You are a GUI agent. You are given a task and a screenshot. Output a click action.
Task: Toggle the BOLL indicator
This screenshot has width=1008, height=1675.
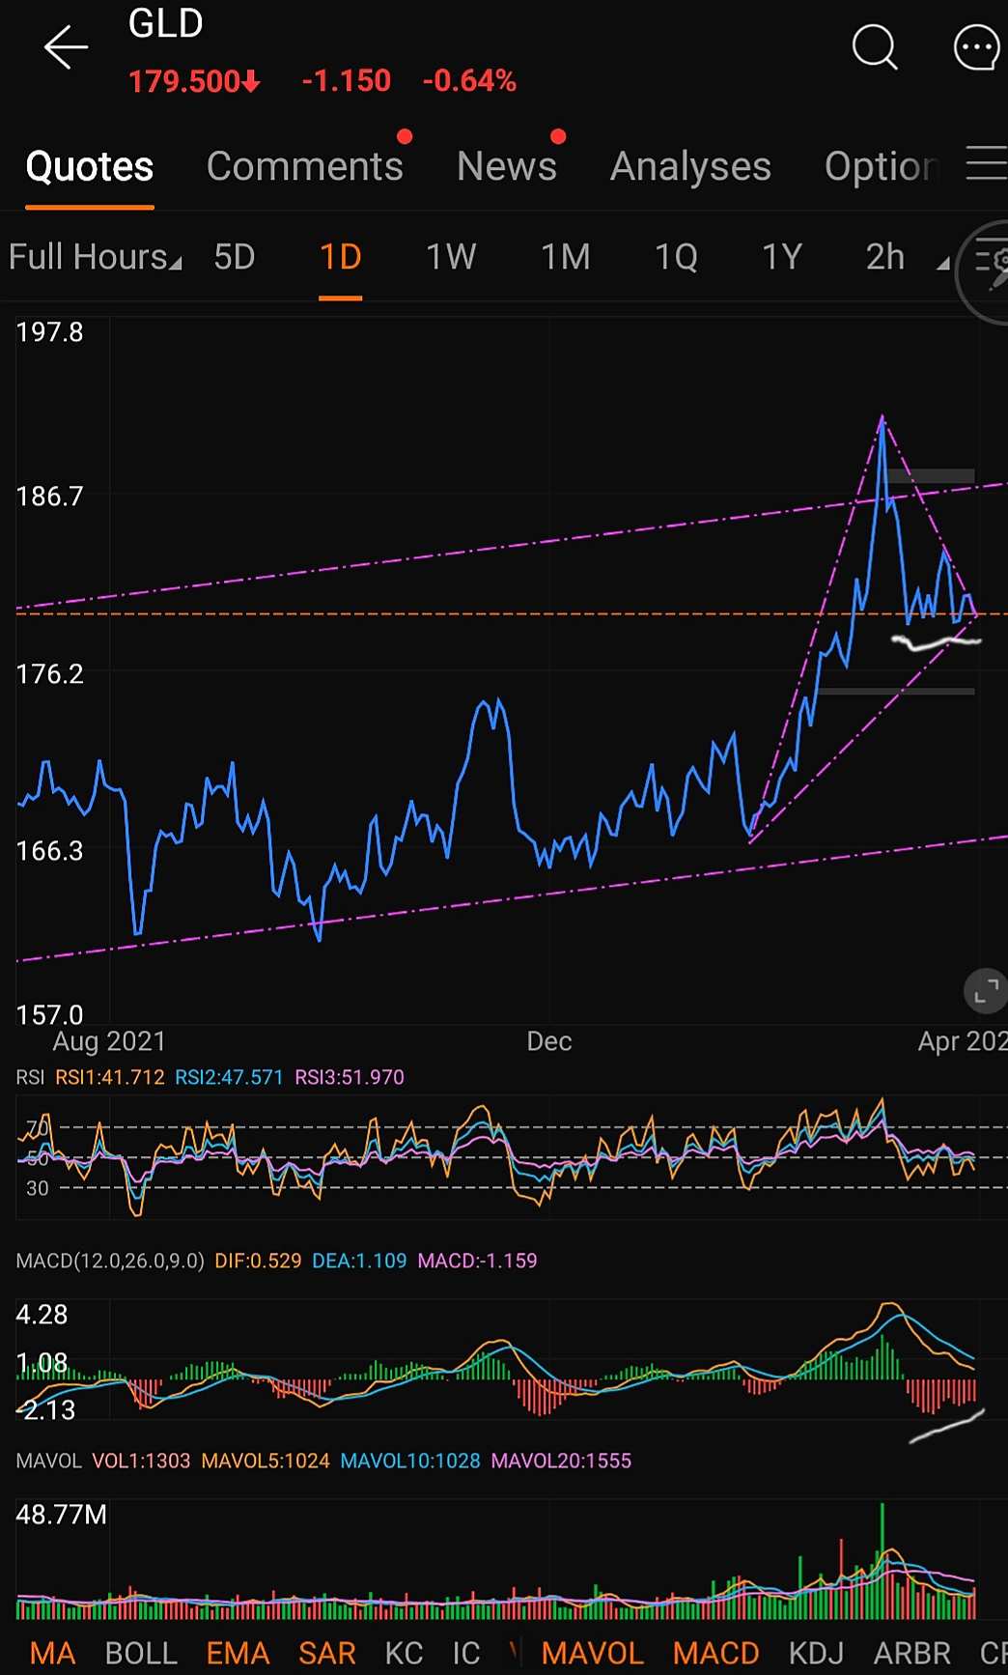tap(141, 1653)
